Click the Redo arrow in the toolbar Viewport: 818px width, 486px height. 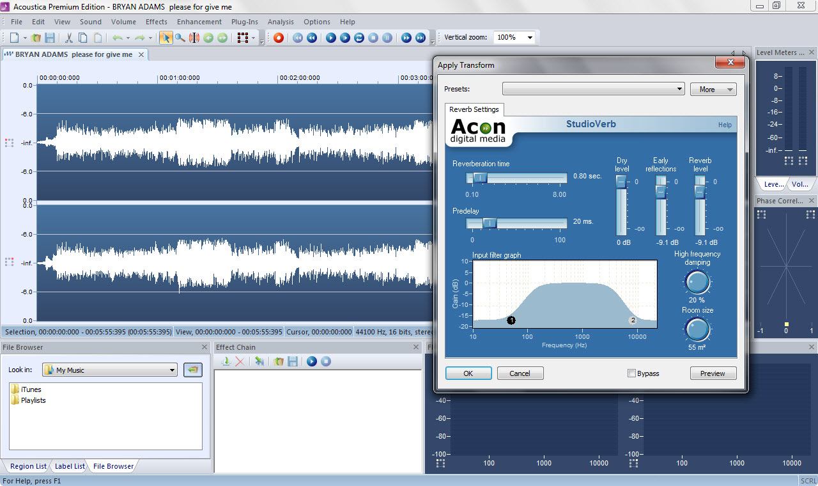[139, 38]
